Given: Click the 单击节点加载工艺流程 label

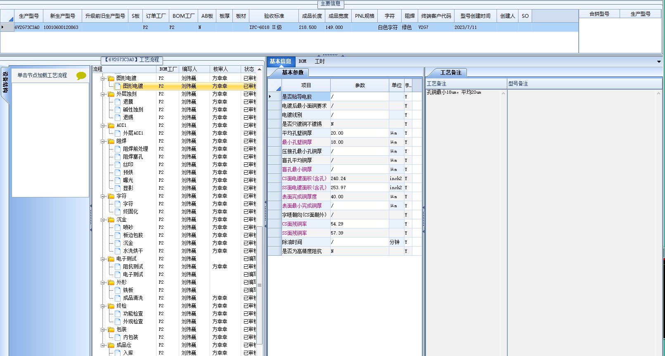Looking at the screenshot, I should pyautogui.click(x=42, y=76).
